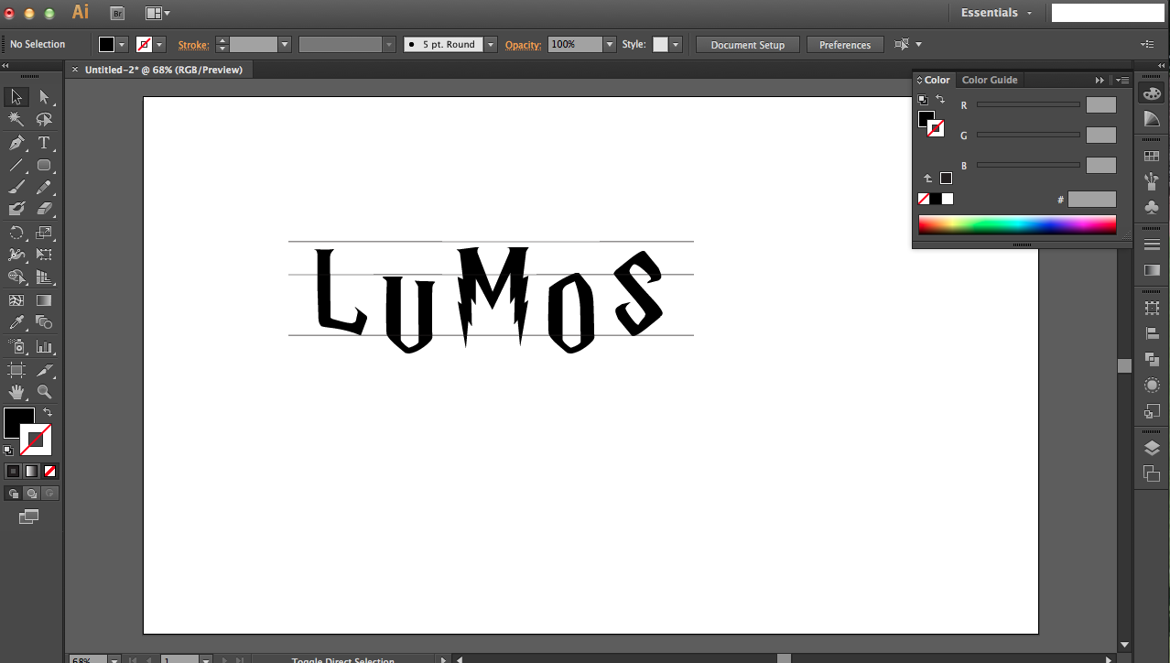This screenshot has height=663, width=1170.
Task: Select the Pen tool
Action: 16,143
